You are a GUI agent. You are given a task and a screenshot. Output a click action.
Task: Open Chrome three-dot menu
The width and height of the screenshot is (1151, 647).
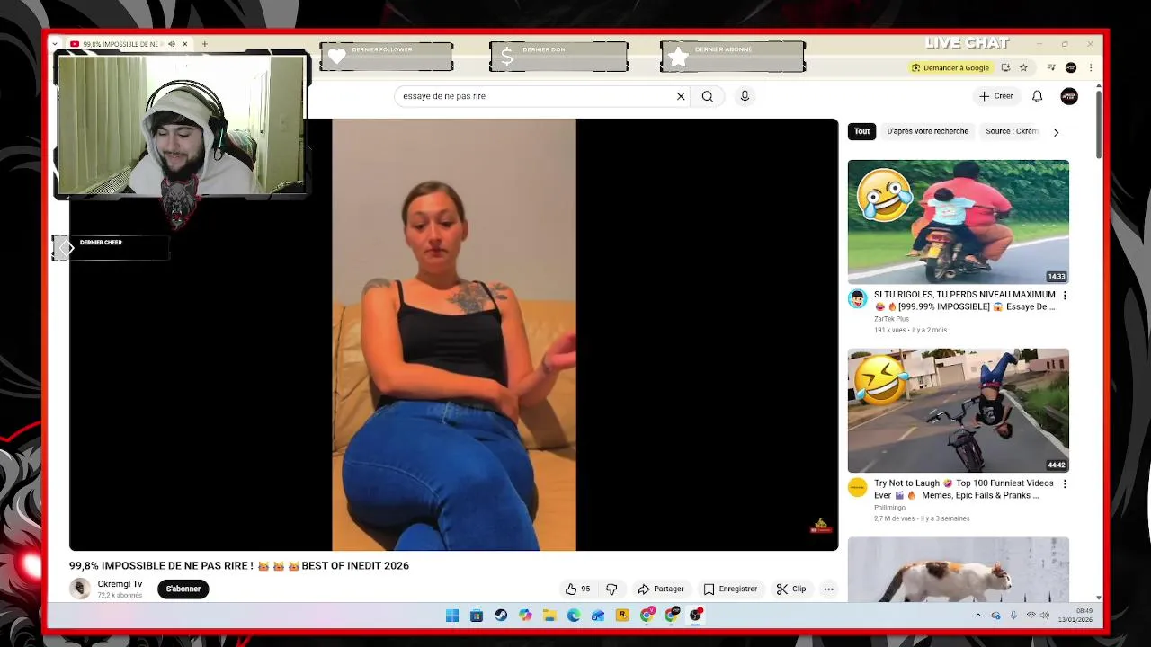click(1091, 67)
